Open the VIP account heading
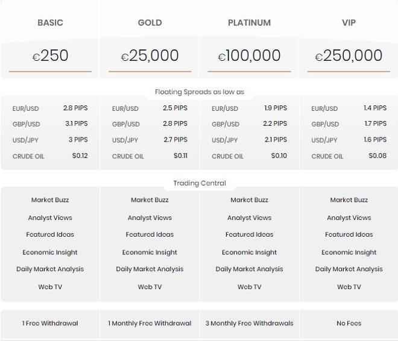Image resolution: width=398 pixels, height=341 pixels. tap(349, 23)
